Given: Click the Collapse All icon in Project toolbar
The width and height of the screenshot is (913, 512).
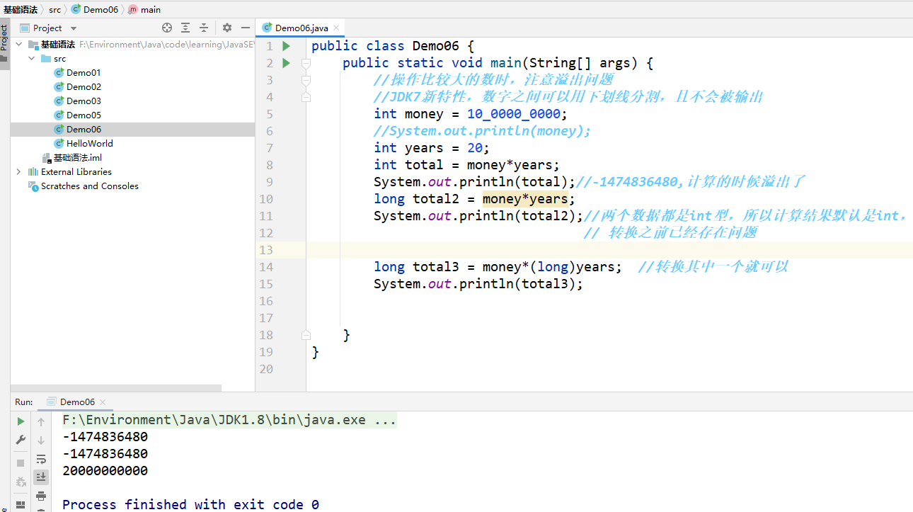Looking at the screenshot, I should click(x=204, y=28).
